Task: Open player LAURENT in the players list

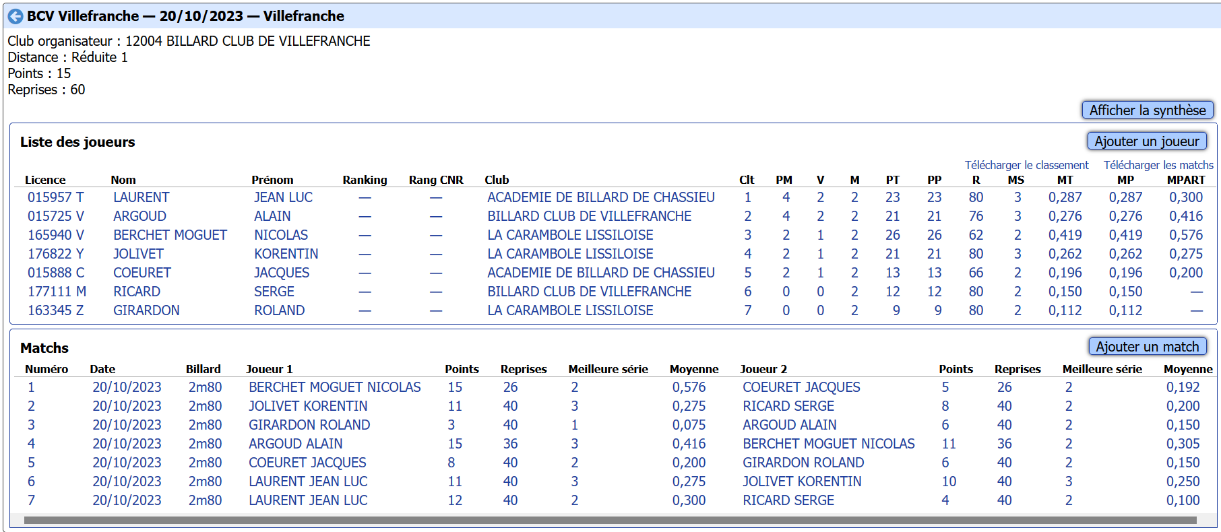Action: coord(142,197)
